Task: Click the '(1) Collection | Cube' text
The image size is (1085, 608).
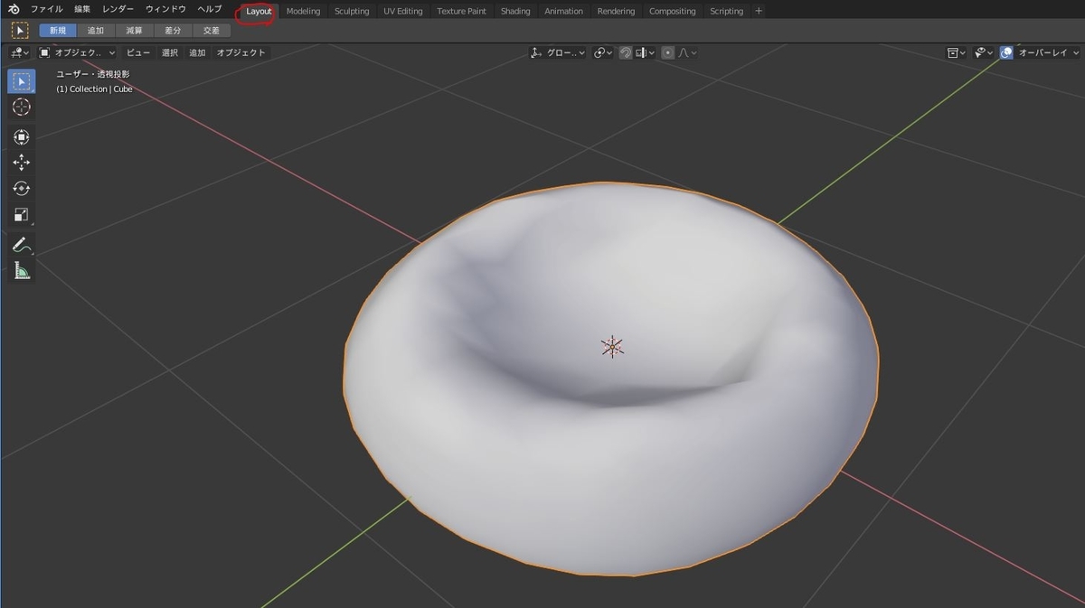Action: (95, 89)
